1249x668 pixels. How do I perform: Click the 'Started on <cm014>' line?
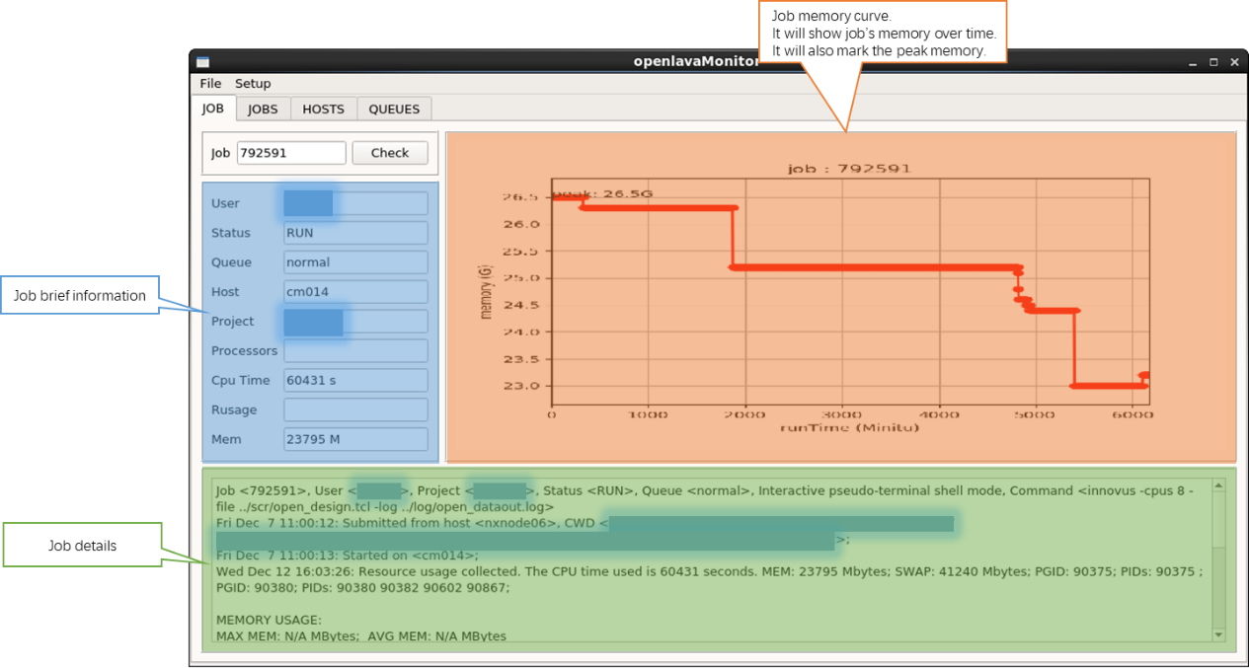point(347,556)
